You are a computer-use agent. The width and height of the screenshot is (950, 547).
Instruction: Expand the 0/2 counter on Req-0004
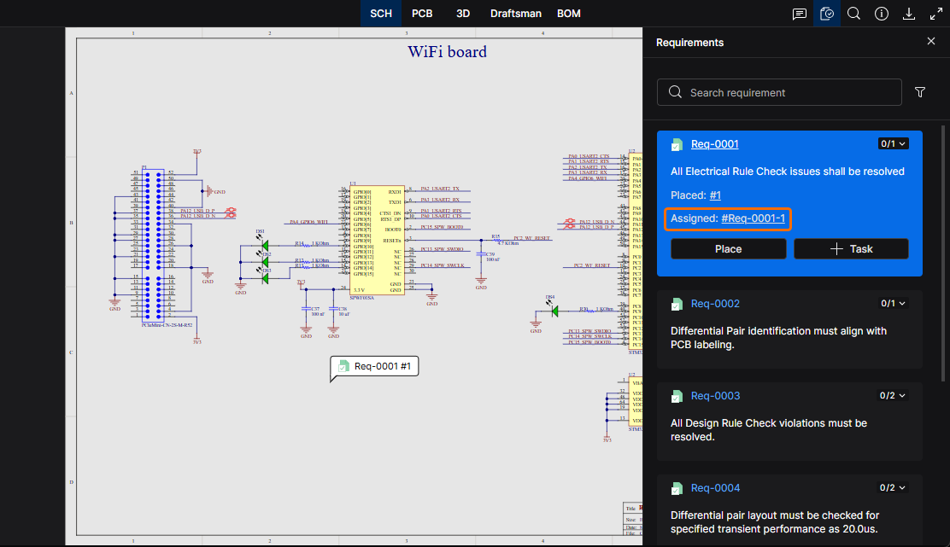[x=894, y=487]
